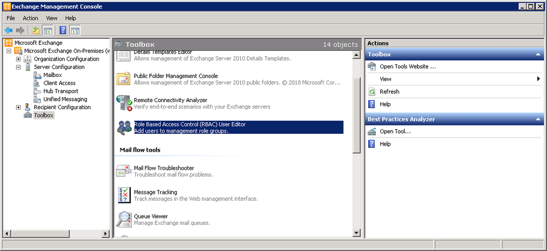
Task: Click the green Refresh icon in Actions
Action: coord(372,92)
